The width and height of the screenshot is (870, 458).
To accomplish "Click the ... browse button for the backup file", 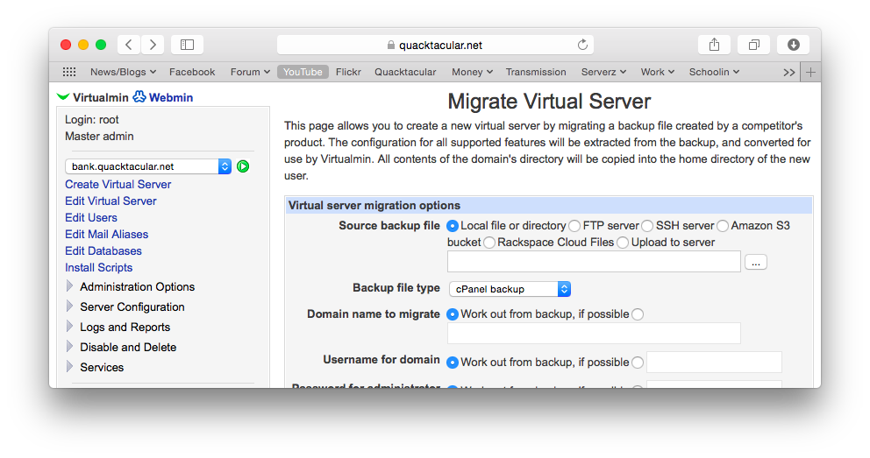I will (756, 262).
